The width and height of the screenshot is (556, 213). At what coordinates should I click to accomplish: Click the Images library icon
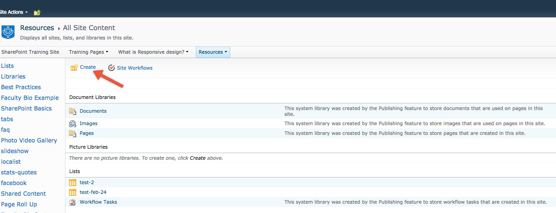(73, 123)
